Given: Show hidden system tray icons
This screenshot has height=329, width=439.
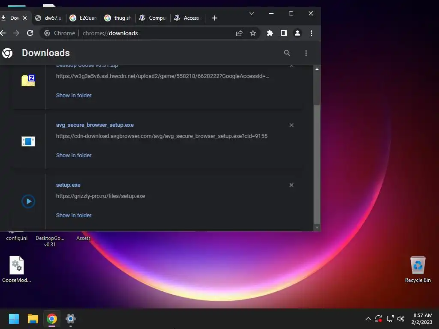Looking at the screenshot, I should pos(368,319).
